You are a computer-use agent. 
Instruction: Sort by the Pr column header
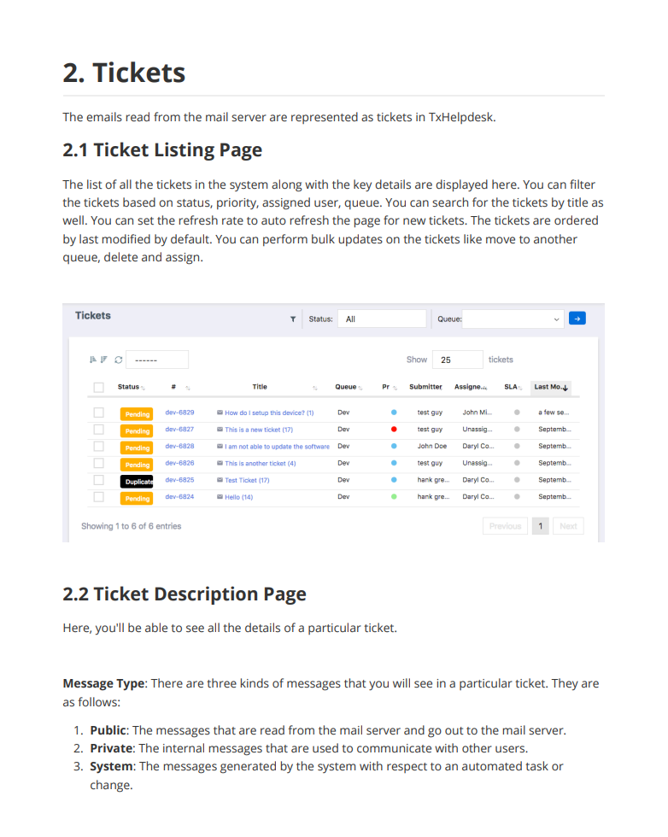coord(390,387)
